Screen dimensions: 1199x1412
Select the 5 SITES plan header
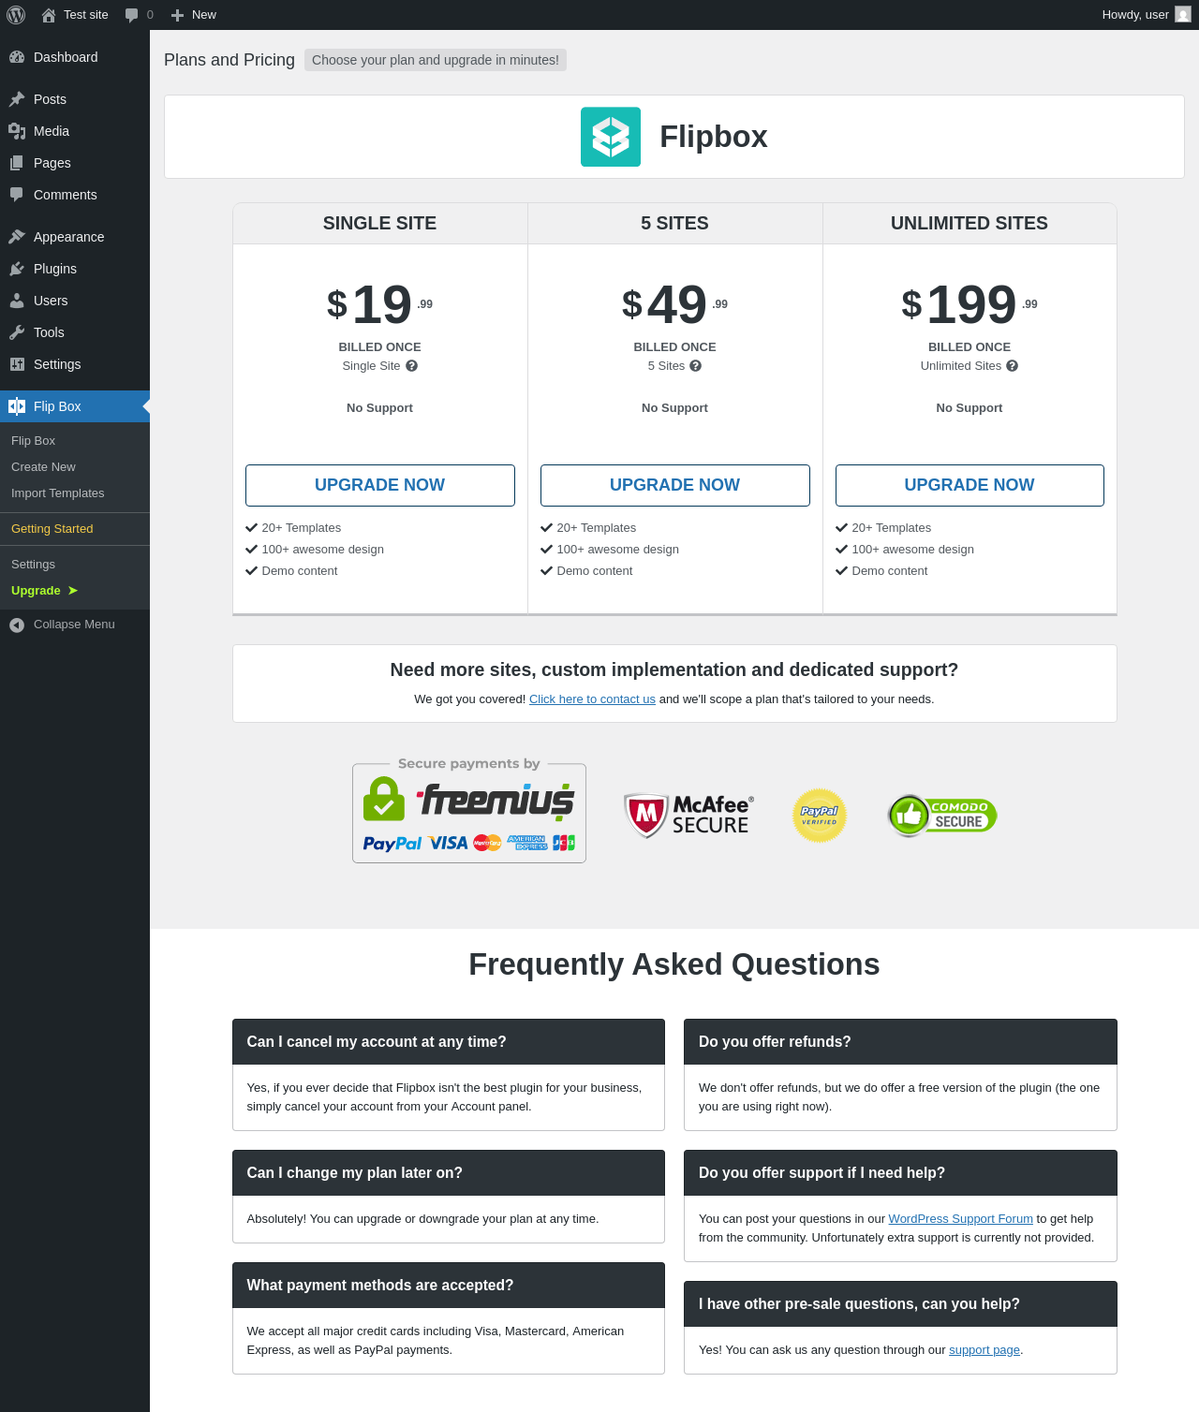(675, 224)
